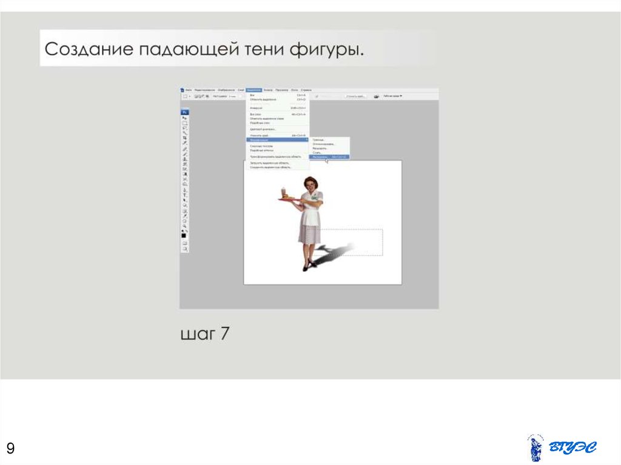Choose Трансформировать выделенную область entry

pyautogui.click(x=278, y=157)
